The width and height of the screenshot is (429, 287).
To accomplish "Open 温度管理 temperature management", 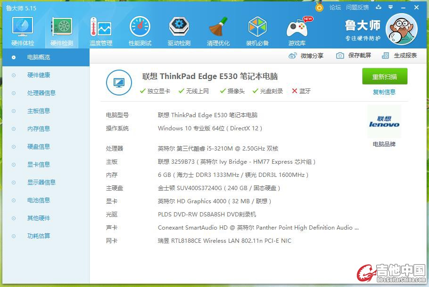I will (101, 31).
